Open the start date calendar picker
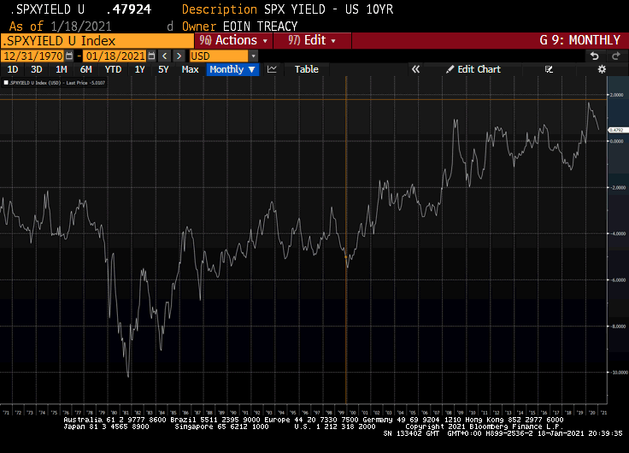 point(69,56)
